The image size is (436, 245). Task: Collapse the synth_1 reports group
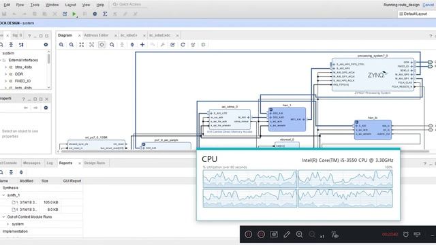(3, 195)
